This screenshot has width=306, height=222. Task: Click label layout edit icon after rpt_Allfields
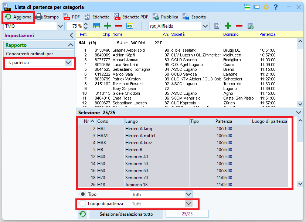tap(217, 26)
